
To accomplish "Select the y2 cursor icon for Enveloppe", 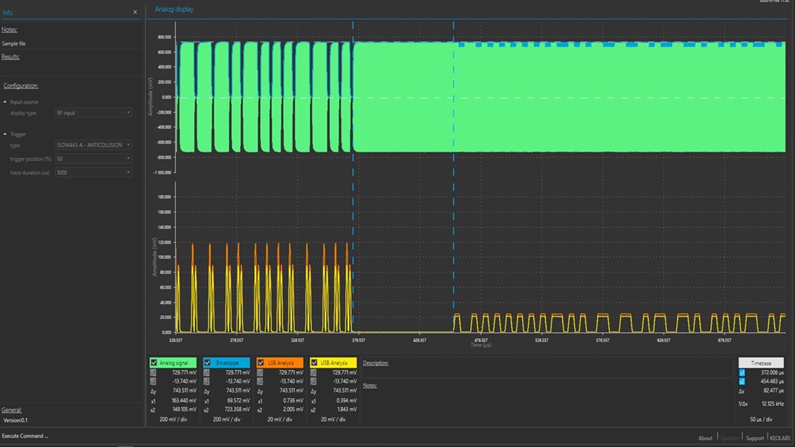I will tap(207, 381).
